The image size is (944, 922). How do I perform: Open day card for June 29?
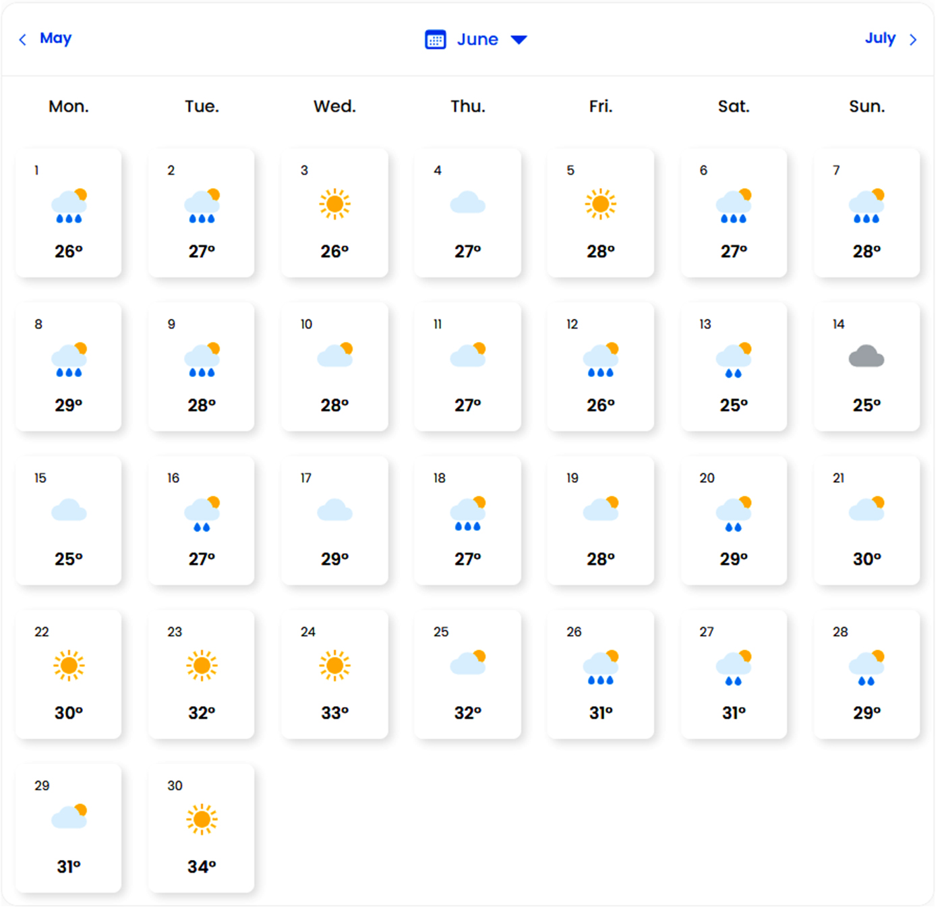pyautogui.click(x=68, y=828)
